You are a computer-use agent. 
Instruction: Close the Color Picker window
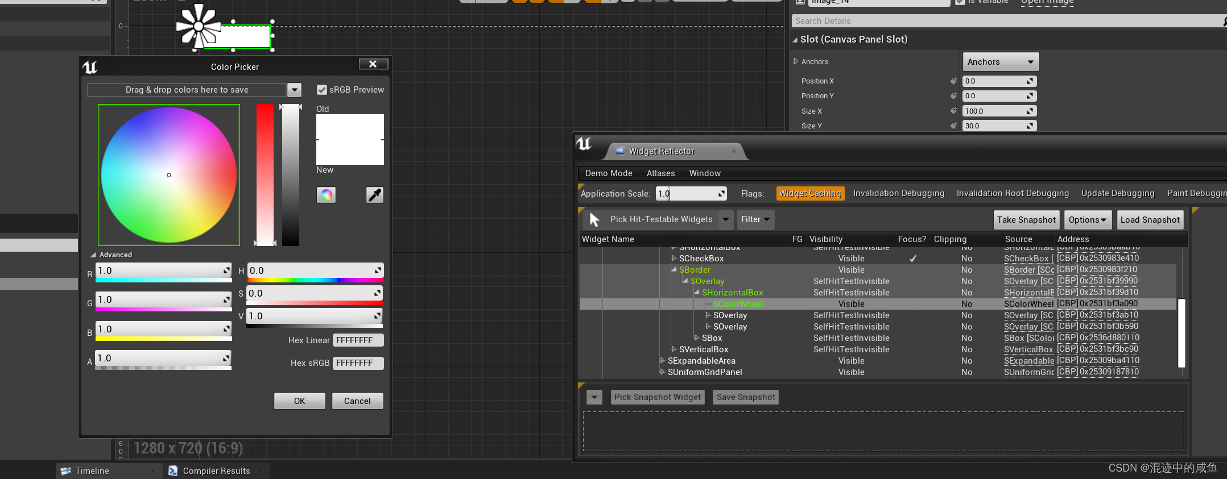[373, 64]
